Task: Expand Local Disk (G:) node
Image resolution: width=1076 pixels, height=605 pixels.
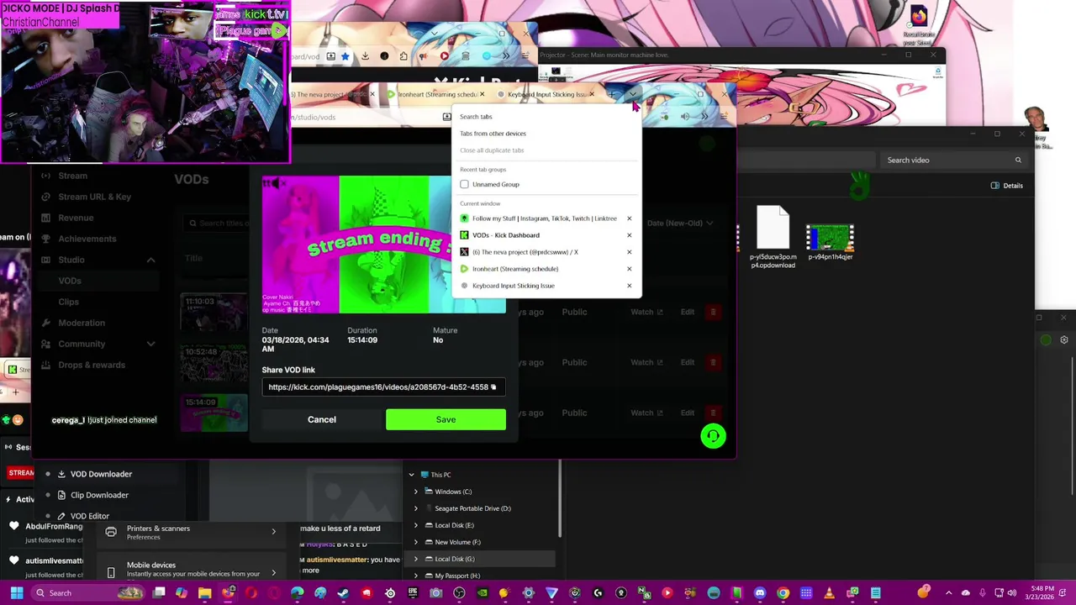Action: click(x=415, y=559)
